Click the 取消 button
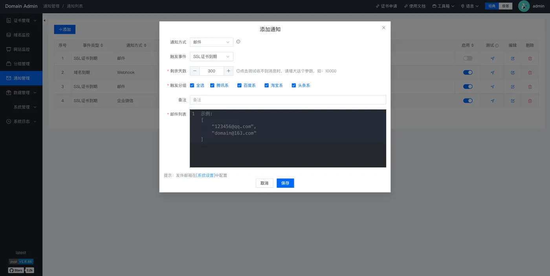Image resolution: width=550 pixels, height=276 pixels. [x=264, y=183]
